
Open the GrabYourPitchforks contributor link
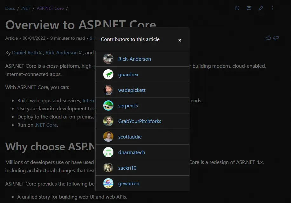[x=139, y=121]
